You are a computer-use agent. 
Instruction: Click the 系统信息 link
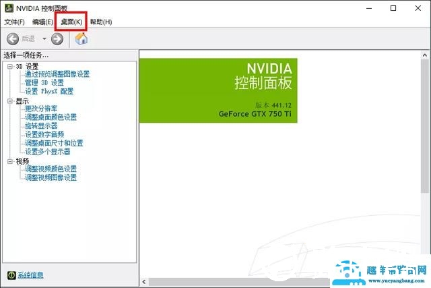30,275
